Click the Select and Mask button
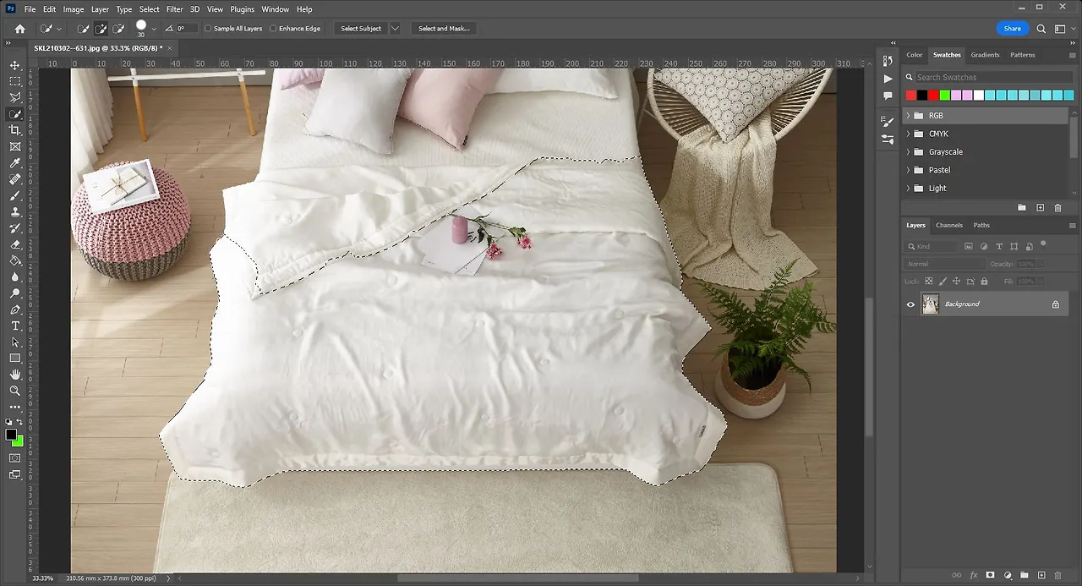1082x586 pixels. tap(444, 29)
